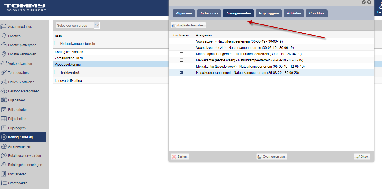Click the Btw tarieven icon
Image resolution: width=382 pixels, height=189 pixels.
pyautogui.click(x=4, y=174)
